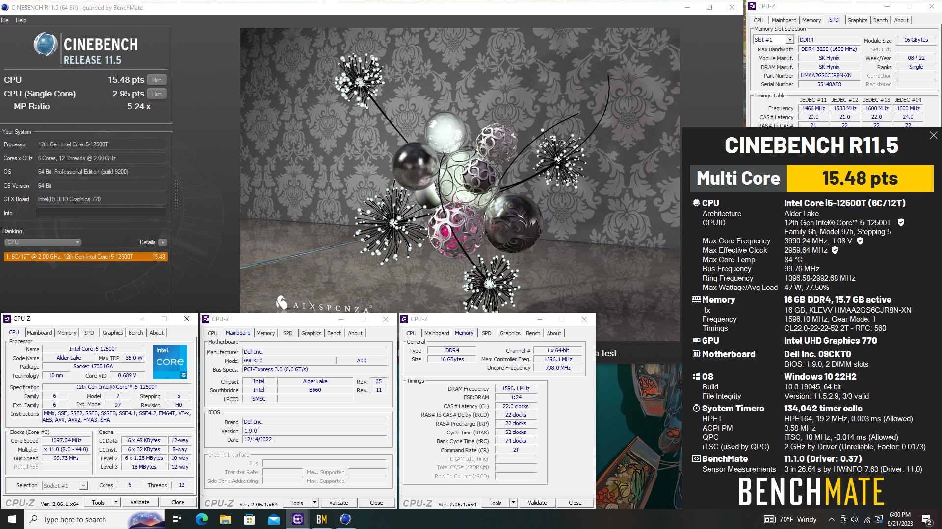Close the BenchMate result overlay with the X

933,135
